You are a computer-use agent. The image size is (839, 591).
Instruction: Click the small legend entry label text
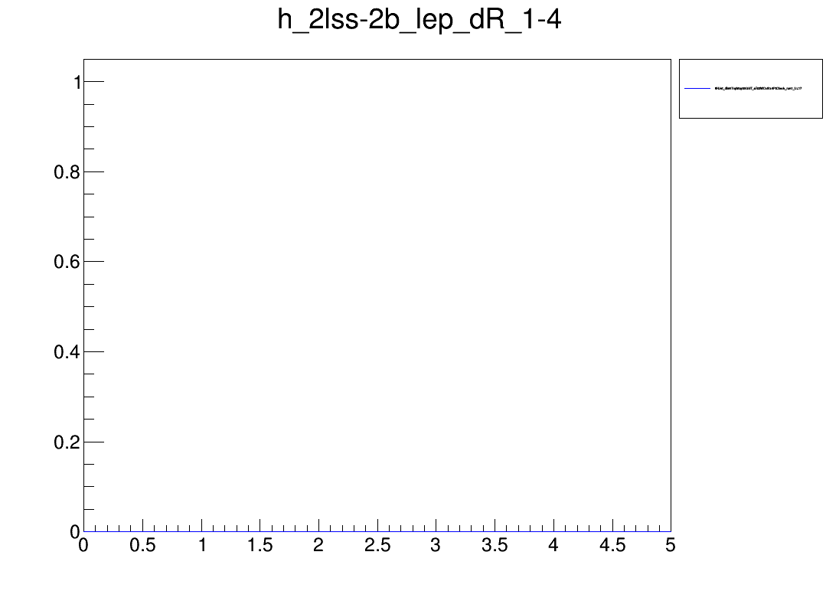pyautogui.click(x=758, y=88)
